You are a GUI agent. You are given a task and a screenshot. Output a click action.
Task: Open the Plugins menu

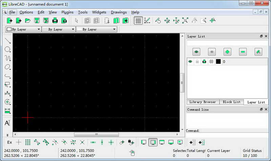[67, 12]
